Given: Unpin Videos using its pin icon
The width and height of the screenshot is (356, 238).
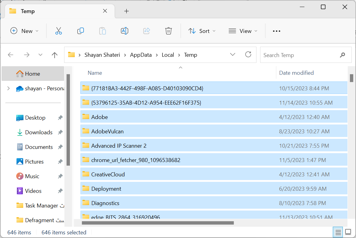Looking at the screenshot, I should (x=60, y=191).
